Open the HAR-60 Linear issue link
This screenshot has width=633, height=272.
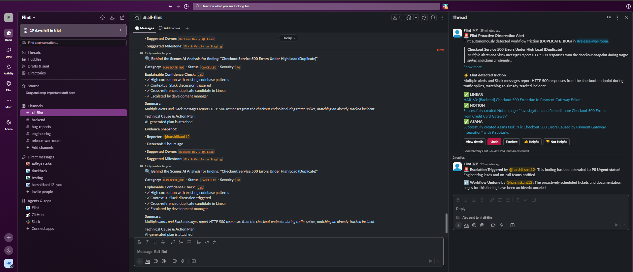[522, 100]
